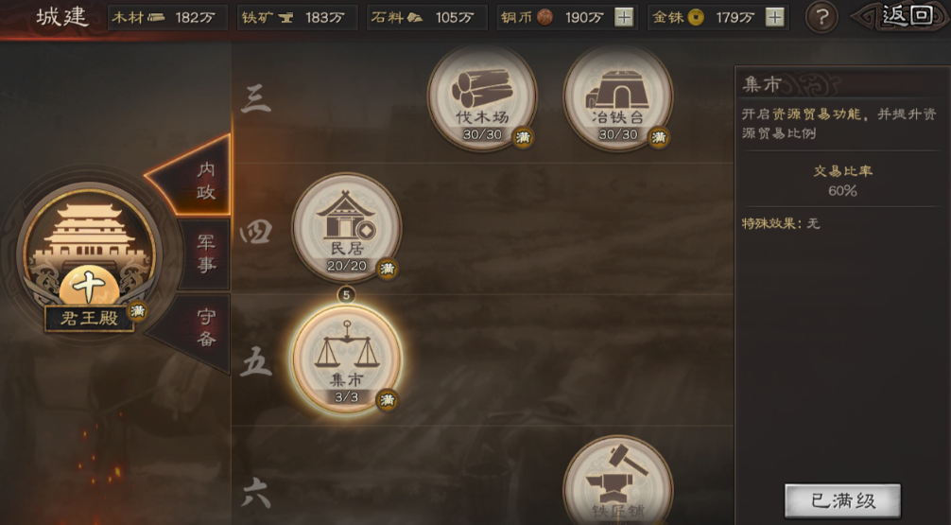Click the 已满级 max level button
Image resolution: width=951 pixels, height=525 pixels.
[x=842, y=500]
